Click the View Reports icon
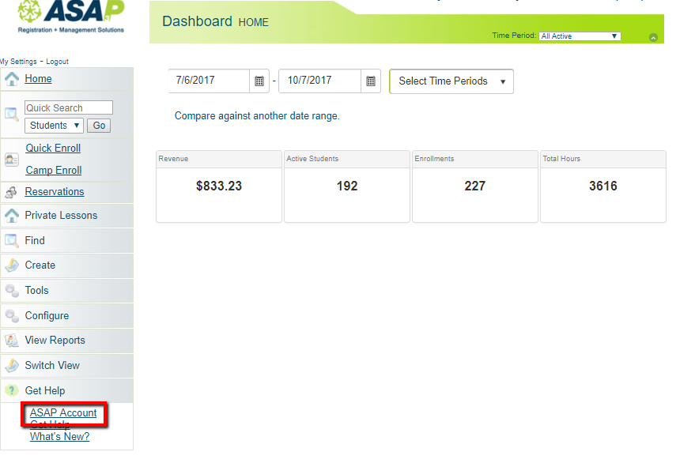The height and width of the screenshot is (463, 695). (12, 341)
